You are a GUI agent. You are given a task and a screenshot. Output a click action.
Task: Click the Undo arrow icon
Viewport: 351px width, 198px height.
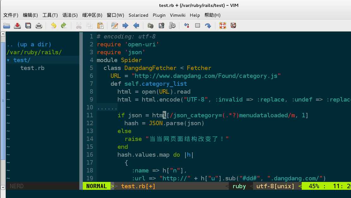tap(53, 26)
